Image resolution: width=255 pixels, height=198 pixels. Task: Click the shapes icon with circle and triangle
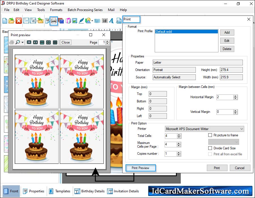(x=88, y=21)
